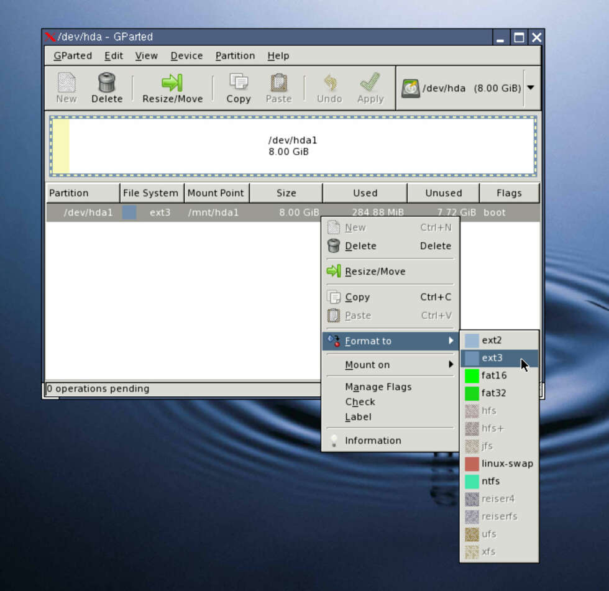Expand the Format to submenu arrow

point(451,341)
